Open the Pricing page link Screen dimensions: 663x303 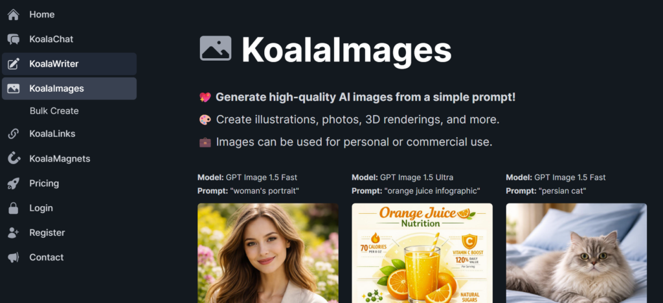click(x=44, y=183)
